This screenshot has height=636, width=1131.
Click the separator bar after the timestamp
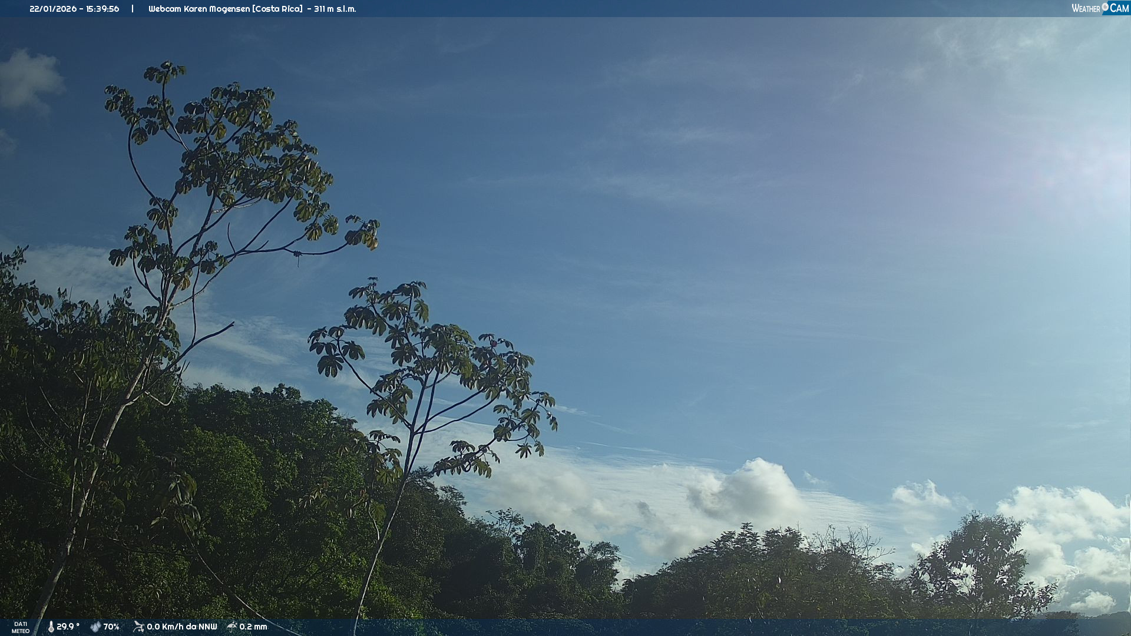click(x=133, y=9)
